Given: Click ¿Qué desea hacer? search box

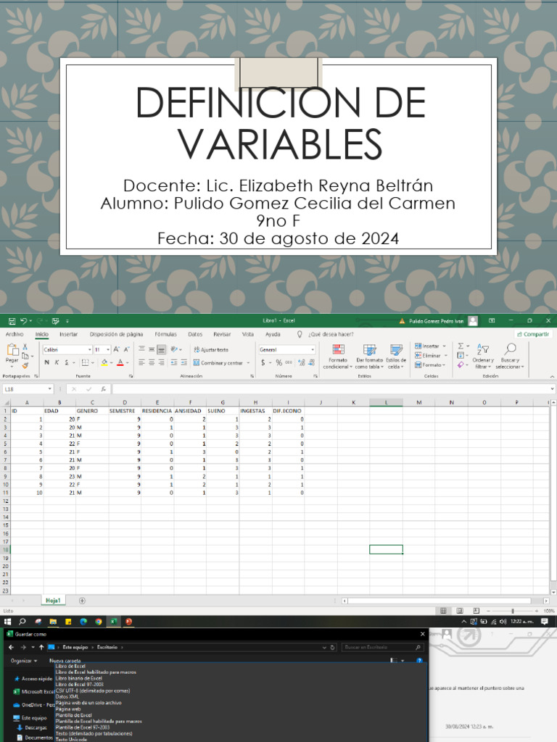Looking at the screenshot, I should coord(331,334).
